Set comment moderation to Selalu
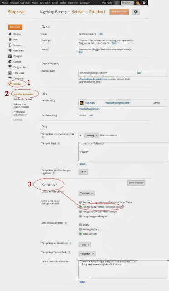 pyautogui.click(x=80, y=224)
